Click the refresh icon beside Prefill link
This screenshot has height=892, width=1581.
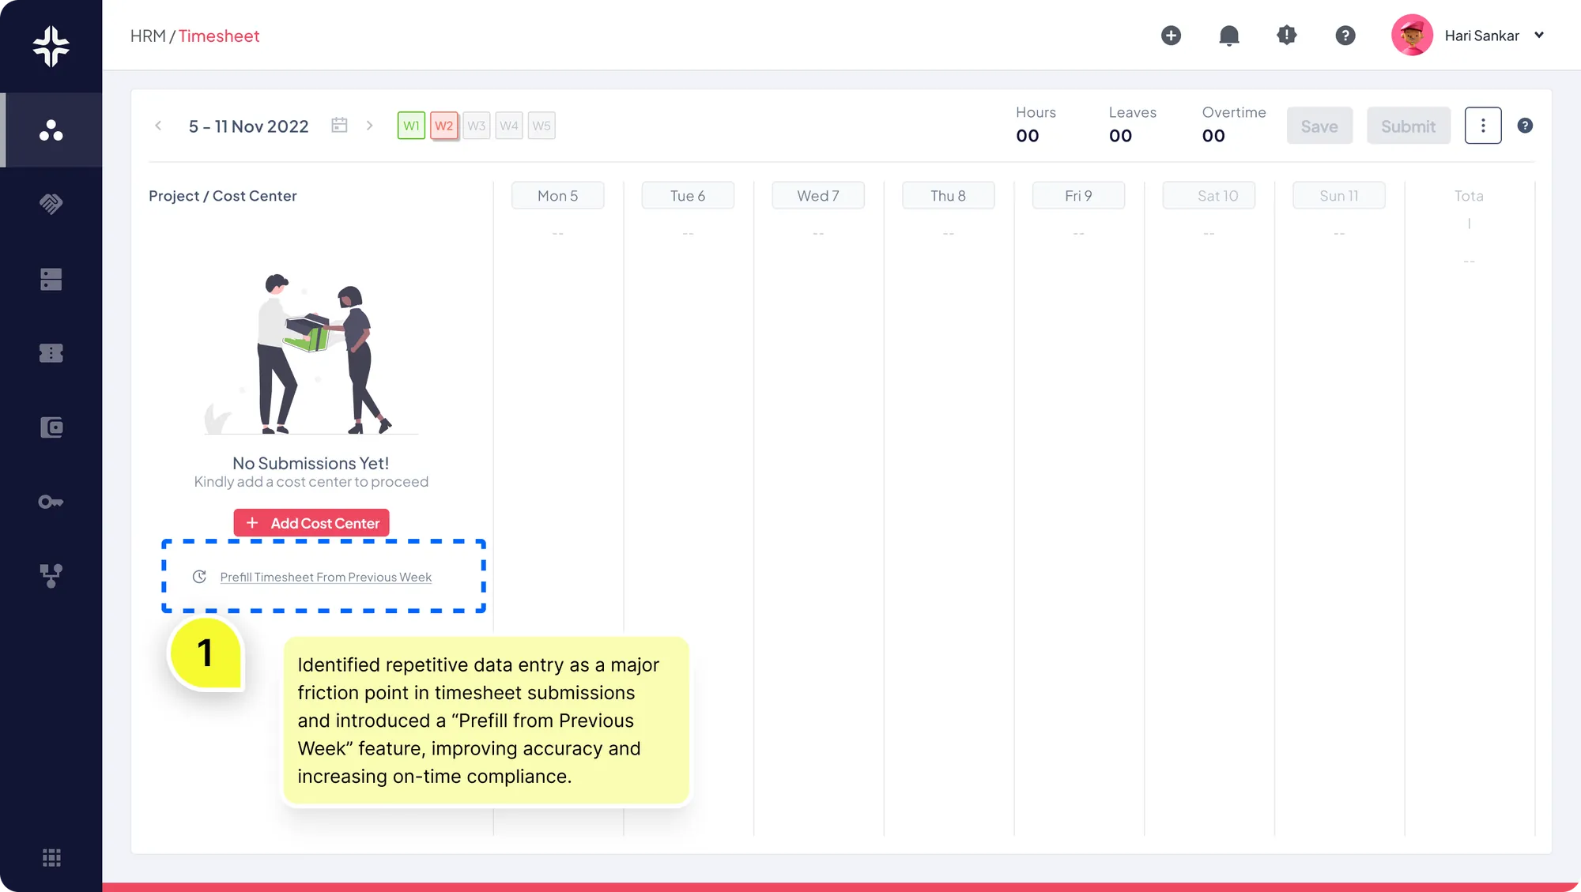[199, 577]
